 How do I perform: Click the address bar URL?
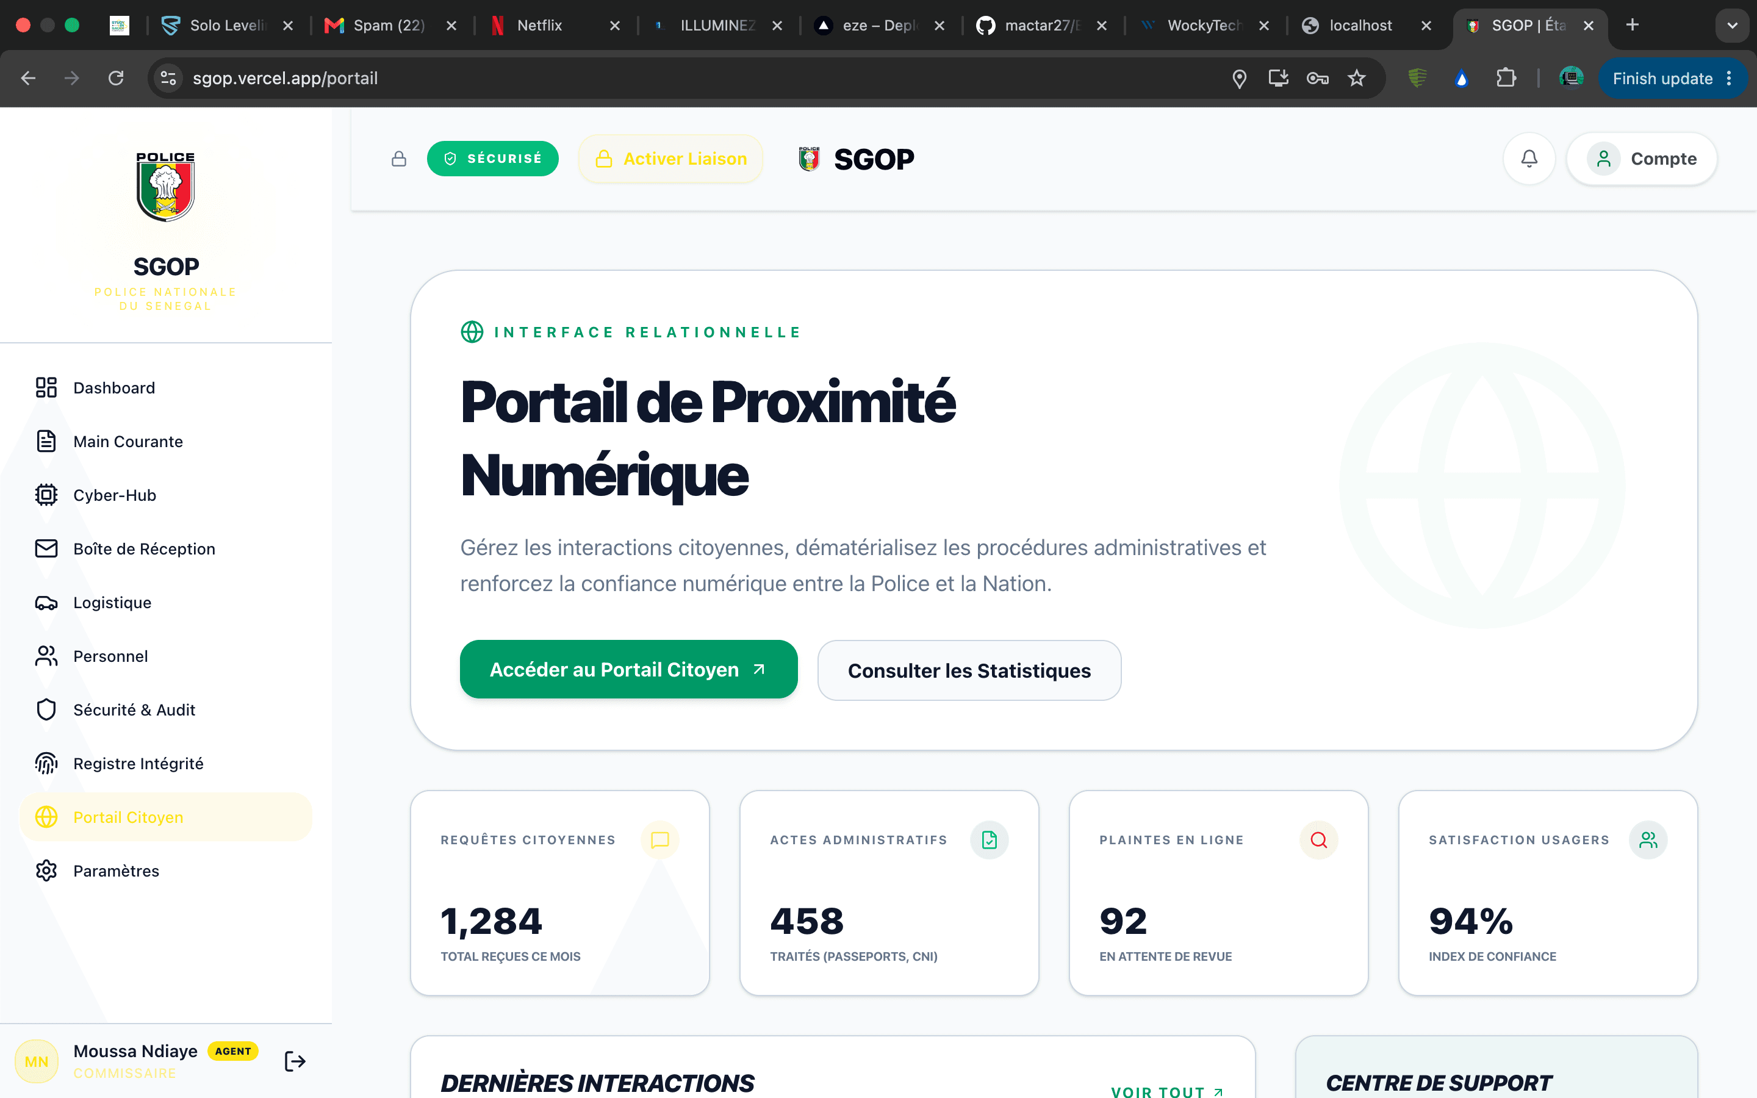click(286, 79)
